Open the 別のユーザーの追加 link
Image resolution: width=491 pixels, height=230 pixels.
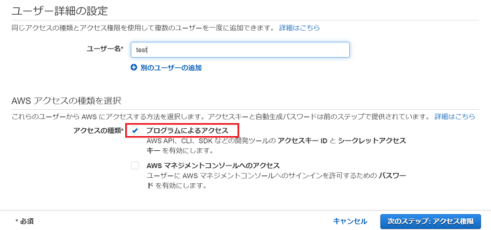coord(171,67)
